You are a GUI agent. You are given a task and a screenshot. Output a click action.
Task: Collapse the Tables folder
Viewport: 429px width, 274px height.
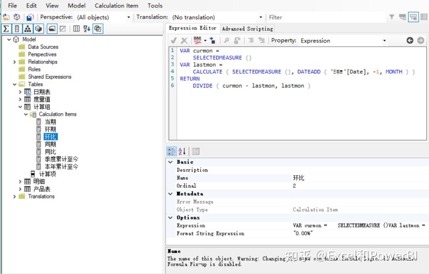pos(15,85)
